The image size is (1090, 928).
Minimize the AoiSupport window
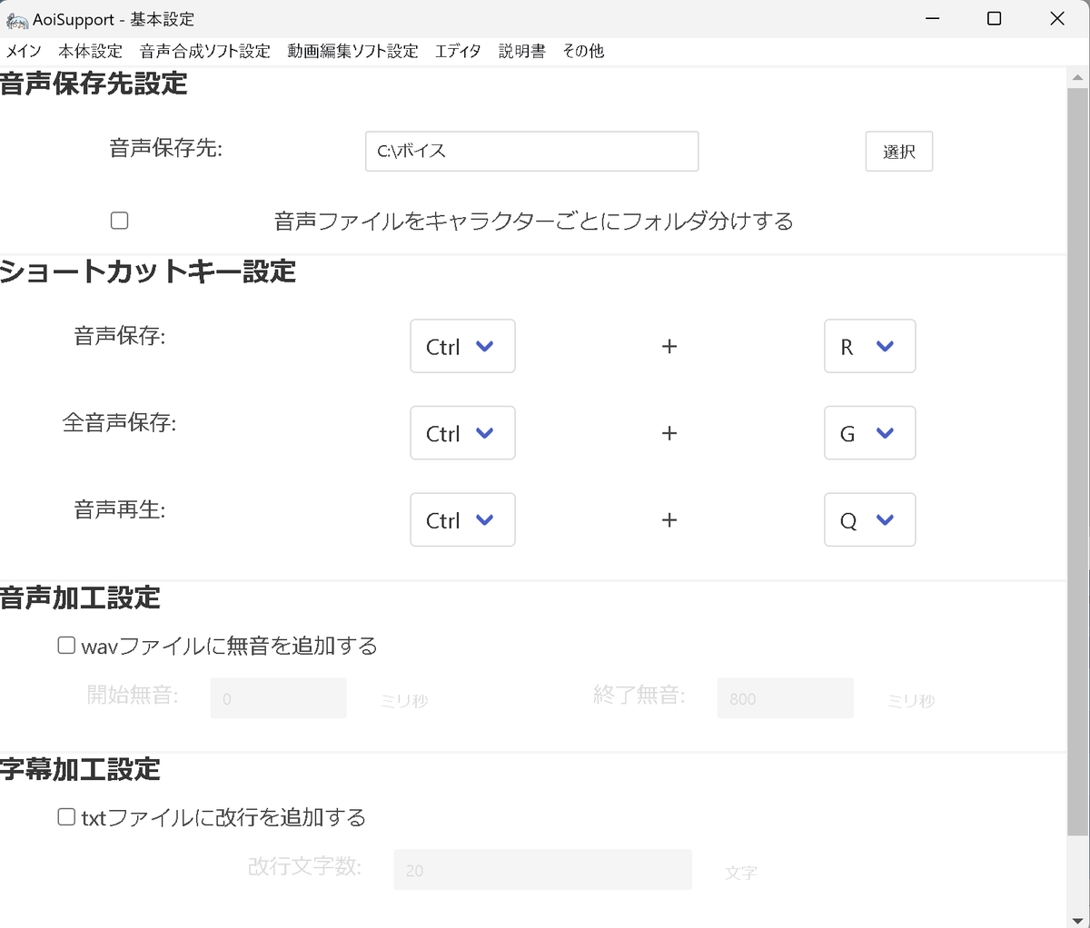coord(932,19)
